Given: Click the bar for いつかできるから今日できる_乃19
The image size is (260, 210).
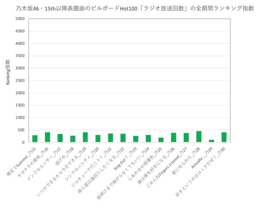Looking at the screenshot, I should pos(85,137).
